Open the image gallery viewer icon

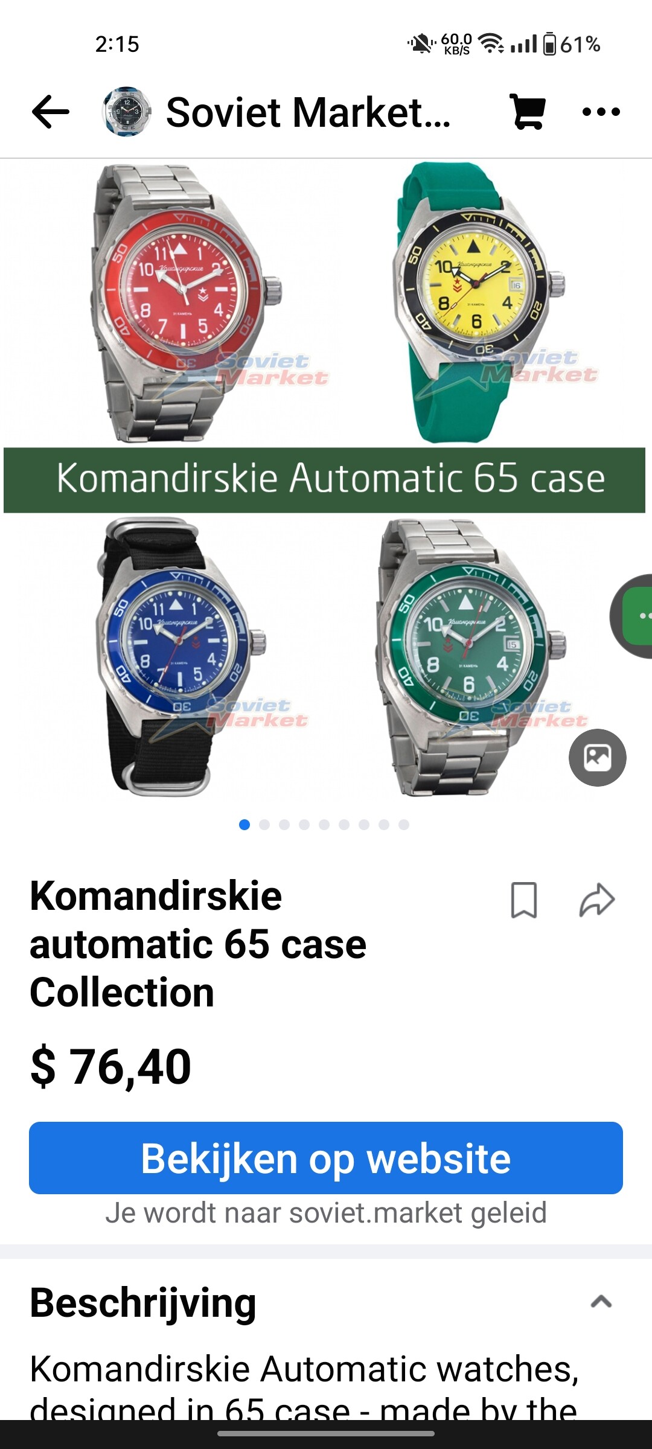[598, 758]
